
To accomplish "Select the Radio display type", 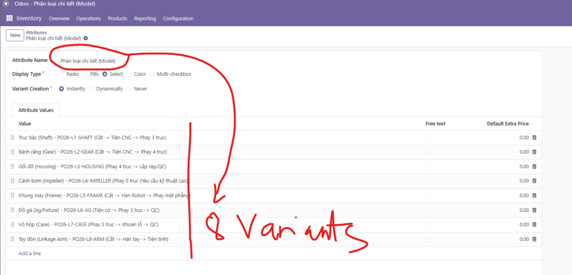I will click(61, 74).
